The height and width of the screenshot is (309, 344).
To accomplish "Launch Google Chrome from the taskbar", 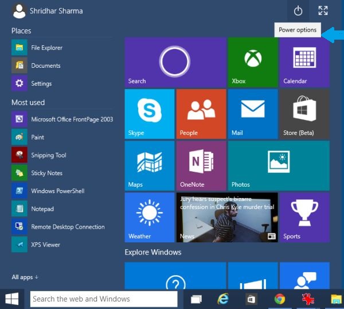I will pyautogui.click(x=280, y=299).
